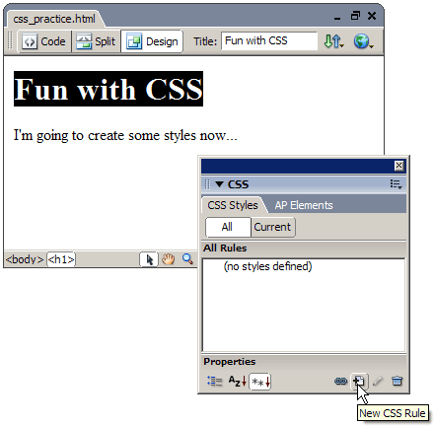
Task: Open the File Management arrows menu
Action: (334, 41)
